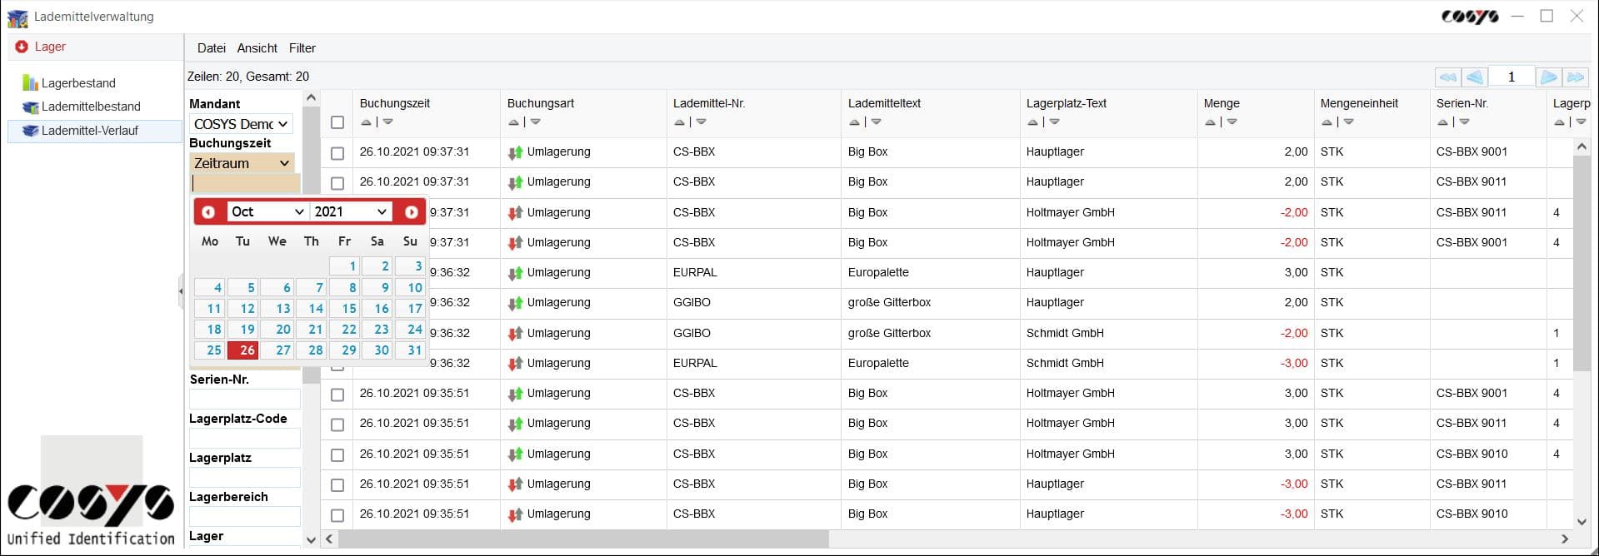The height and width of the screenshot is (556, 1599).
Task: Open Lademittelbestand in the sidebar
Action: pos(90,107)
